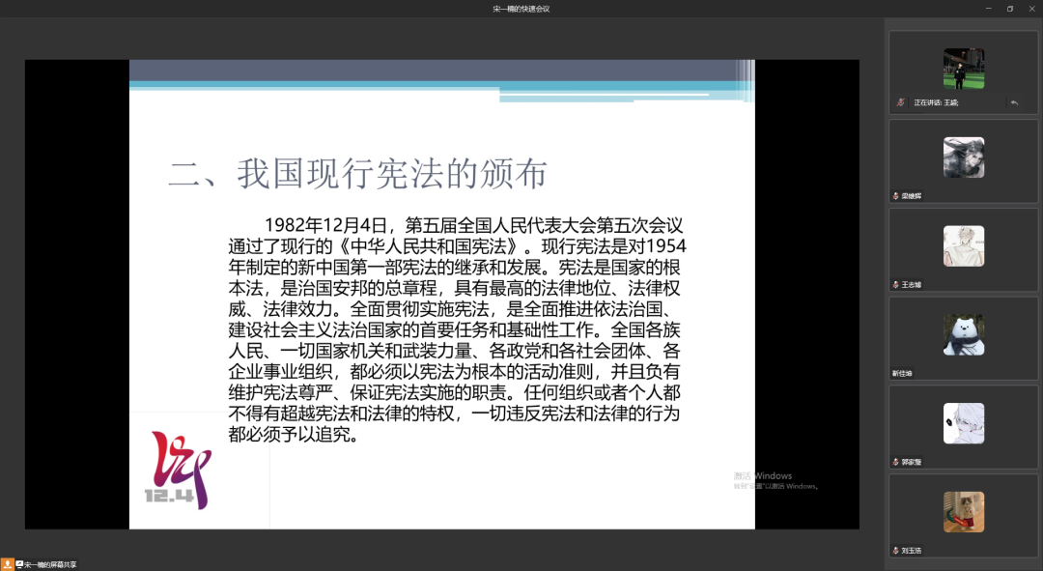The width and height of the screenshot is (1043, 571).
Task: Click the orange user icon on the taskbar
Action: coord(9,562)
